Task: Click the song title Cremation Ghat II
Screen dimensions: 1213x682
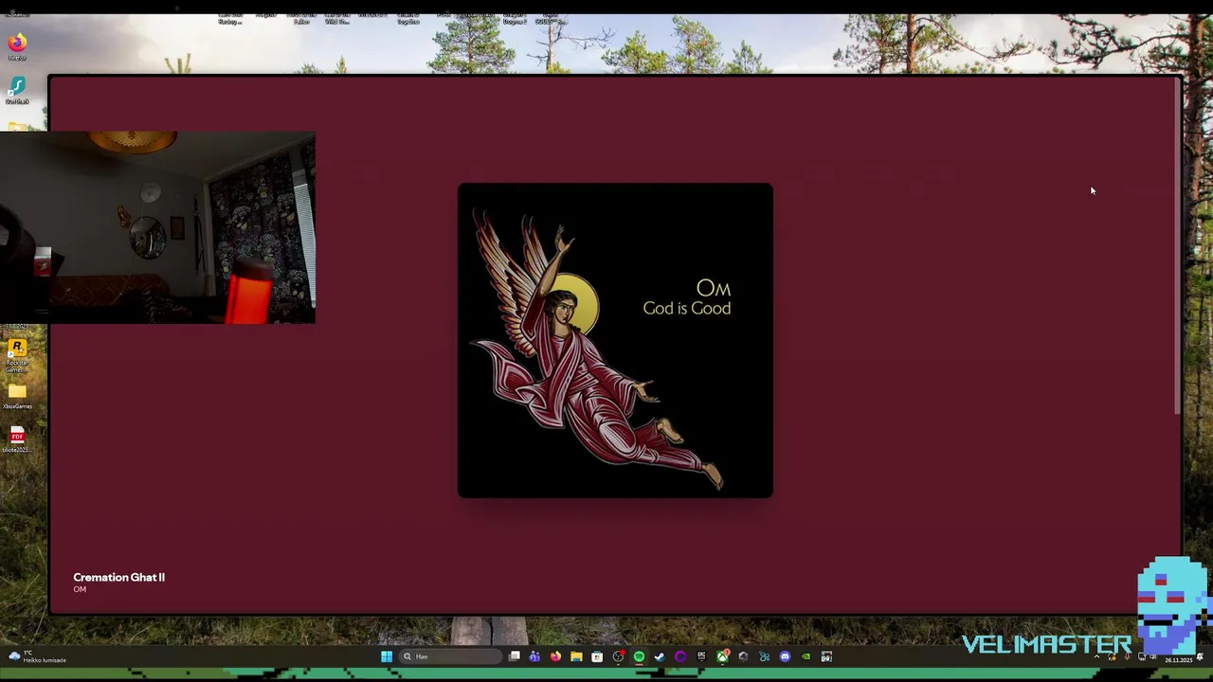Action: [x=118, y=577]
